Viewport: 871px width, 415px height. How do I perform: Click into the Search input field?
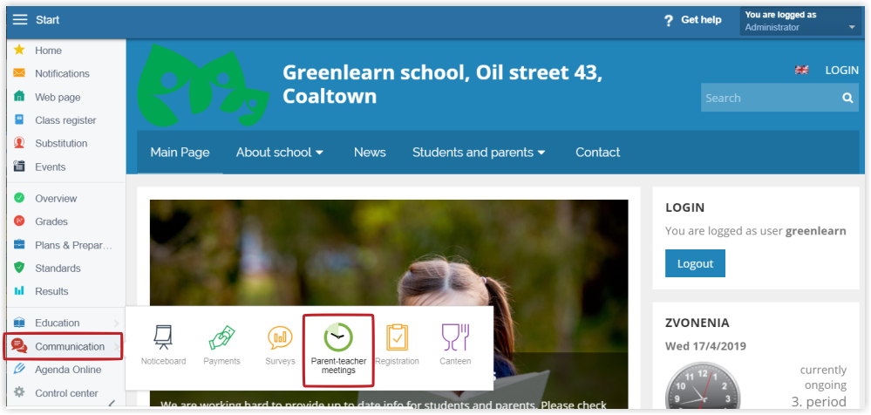[x=769, y=98]
